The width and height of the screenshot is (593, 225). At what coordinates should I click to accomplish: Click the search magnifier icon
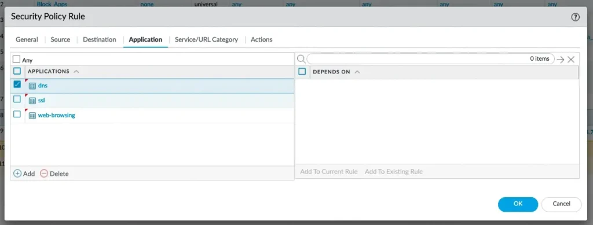tap(301, 59)
